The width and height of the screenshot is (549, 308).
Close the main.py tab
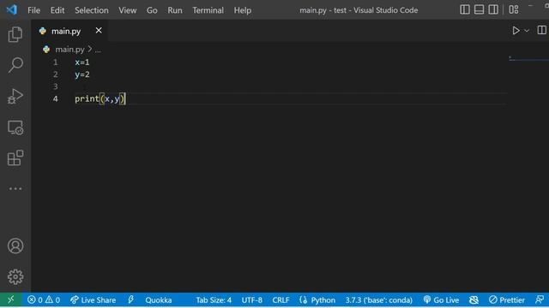[99, 31]
